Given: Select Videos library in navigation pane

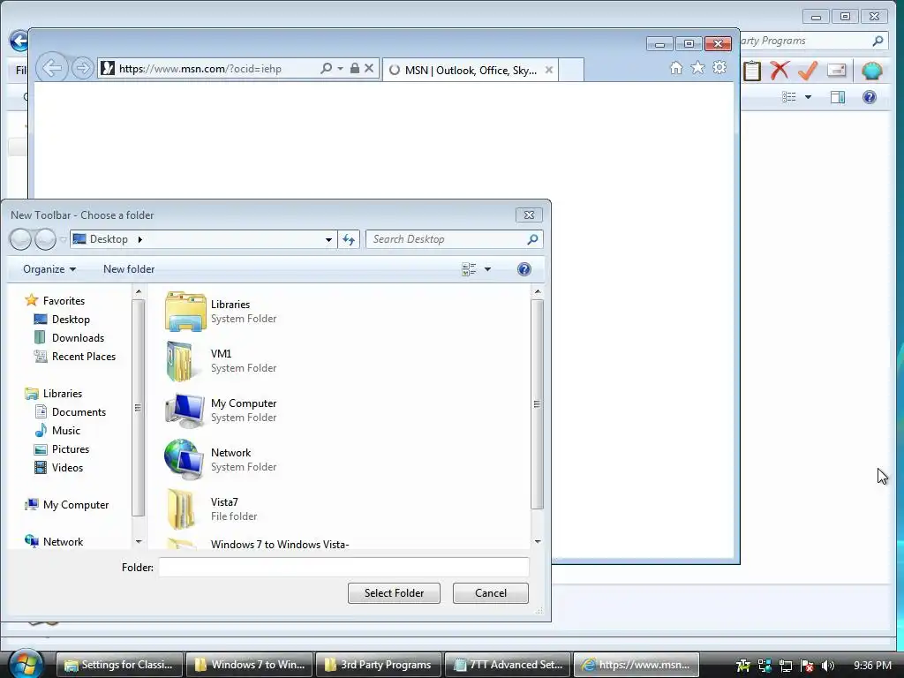Looking at the screenshot, I should [59, 468].
